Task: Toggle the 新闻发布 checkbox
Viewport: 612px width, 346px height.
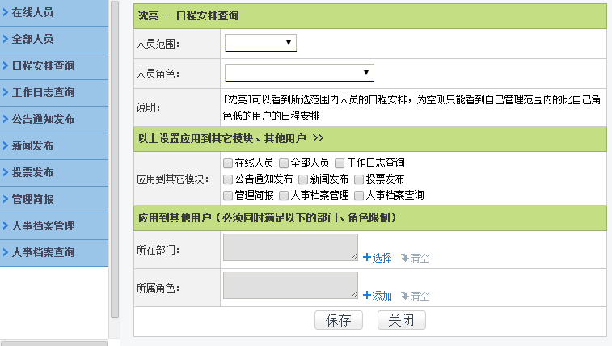Action: point(303,179)
